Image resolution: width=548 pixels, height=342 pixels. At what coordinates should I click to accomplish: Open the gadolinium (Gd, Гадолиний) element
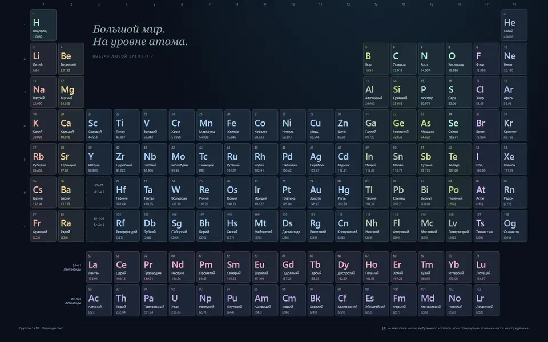[x=292, y=267]
